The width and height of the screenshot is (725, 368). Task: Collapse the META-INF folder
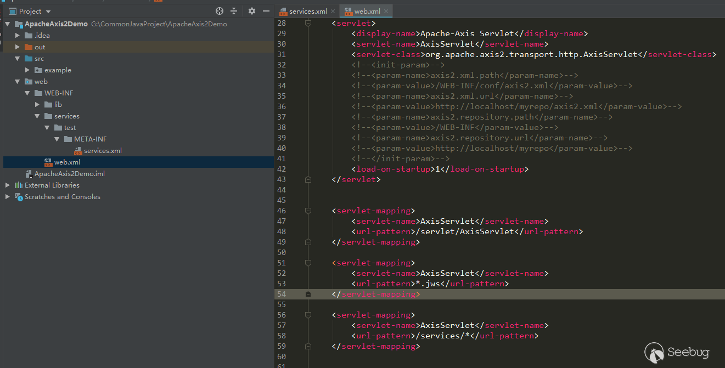(57, 139)
